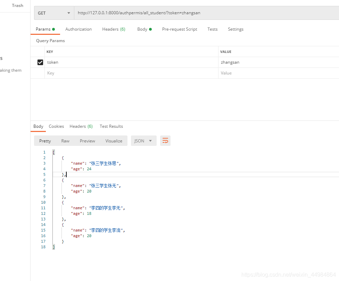Click the 'zhangsan' value cell
The height and width of the screenshot is (281, 339).
point(279,62)
